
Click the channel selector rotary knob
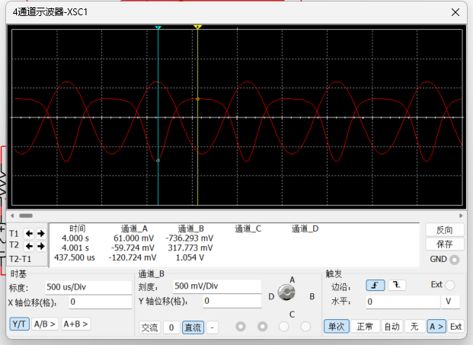click(286, 292)
